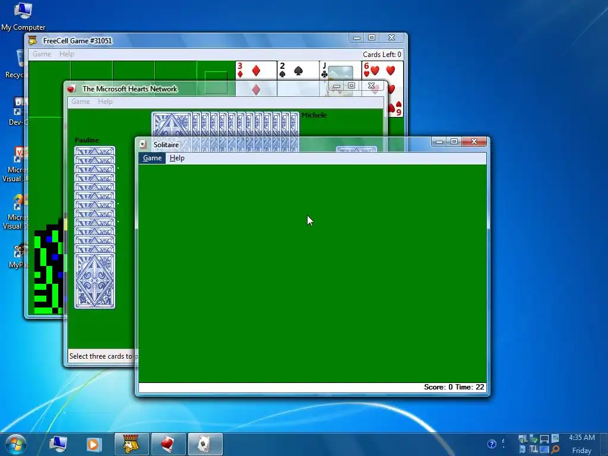The height and width of the screenshot is (456, 608).
Task: Click the computer icon on the taskbar
Action: [x=58, y=444]
